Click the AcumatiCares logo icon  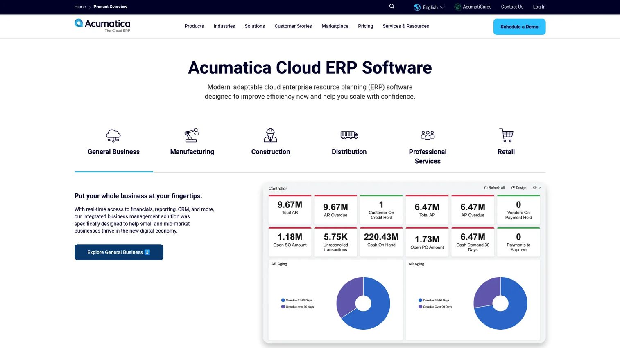point(458,7)
